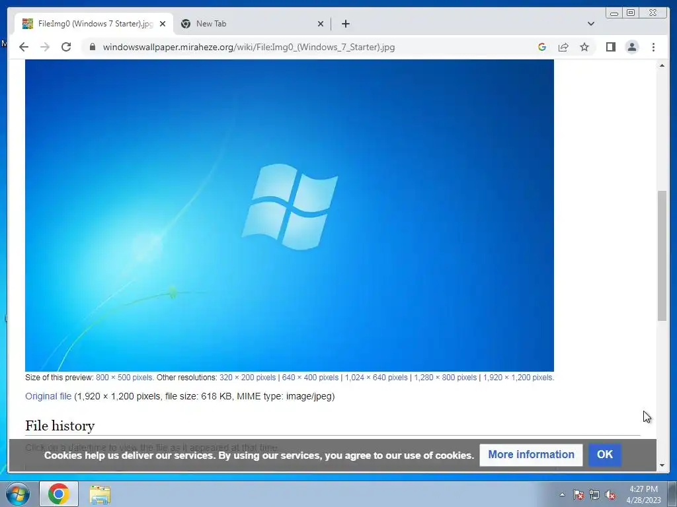Open the Chrome three-dot menu
The width and height of the screenshot is (677, 507).
pos(654,47)
